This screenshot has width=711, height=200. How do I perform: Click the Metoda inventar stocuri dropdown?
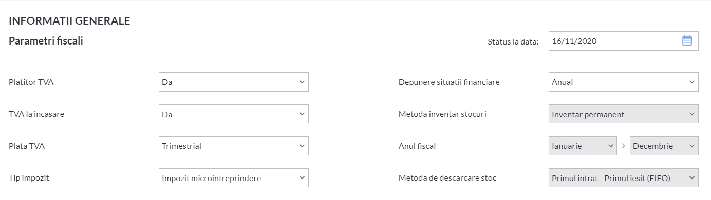[x=623, y=114]
